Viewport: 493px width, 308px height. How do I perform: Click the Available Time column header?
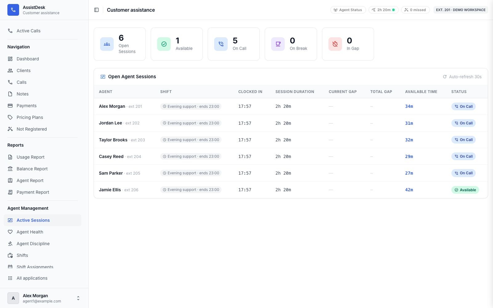pyautogui.click(x=421, y=92)
